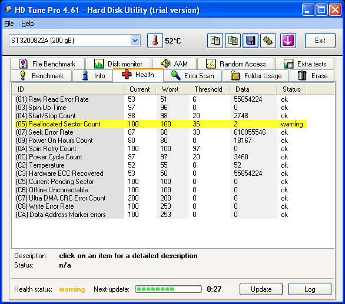Click the Worst column header
The image size is (345, 304).
point(172,89)
